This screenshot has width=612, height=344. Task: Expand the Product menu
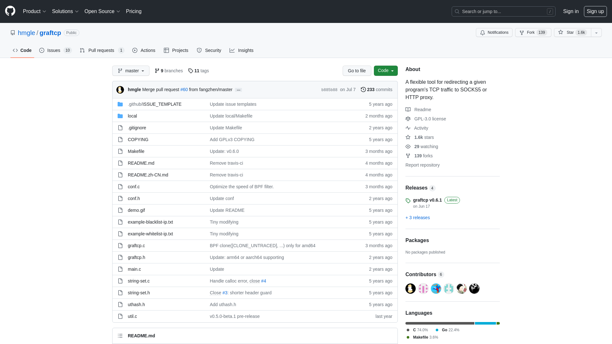pos(34,11)
